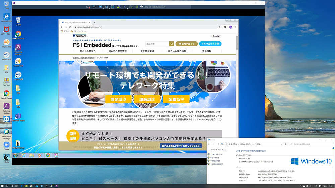Screen dimensions: 335x188
Task: Open recent locations dropdown in System window
Action: 216,144
